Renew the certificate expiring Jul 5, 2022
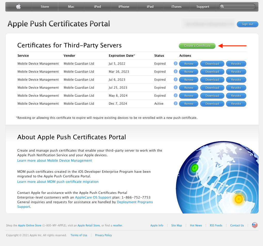263x246 pixels. tap(189, 64)
